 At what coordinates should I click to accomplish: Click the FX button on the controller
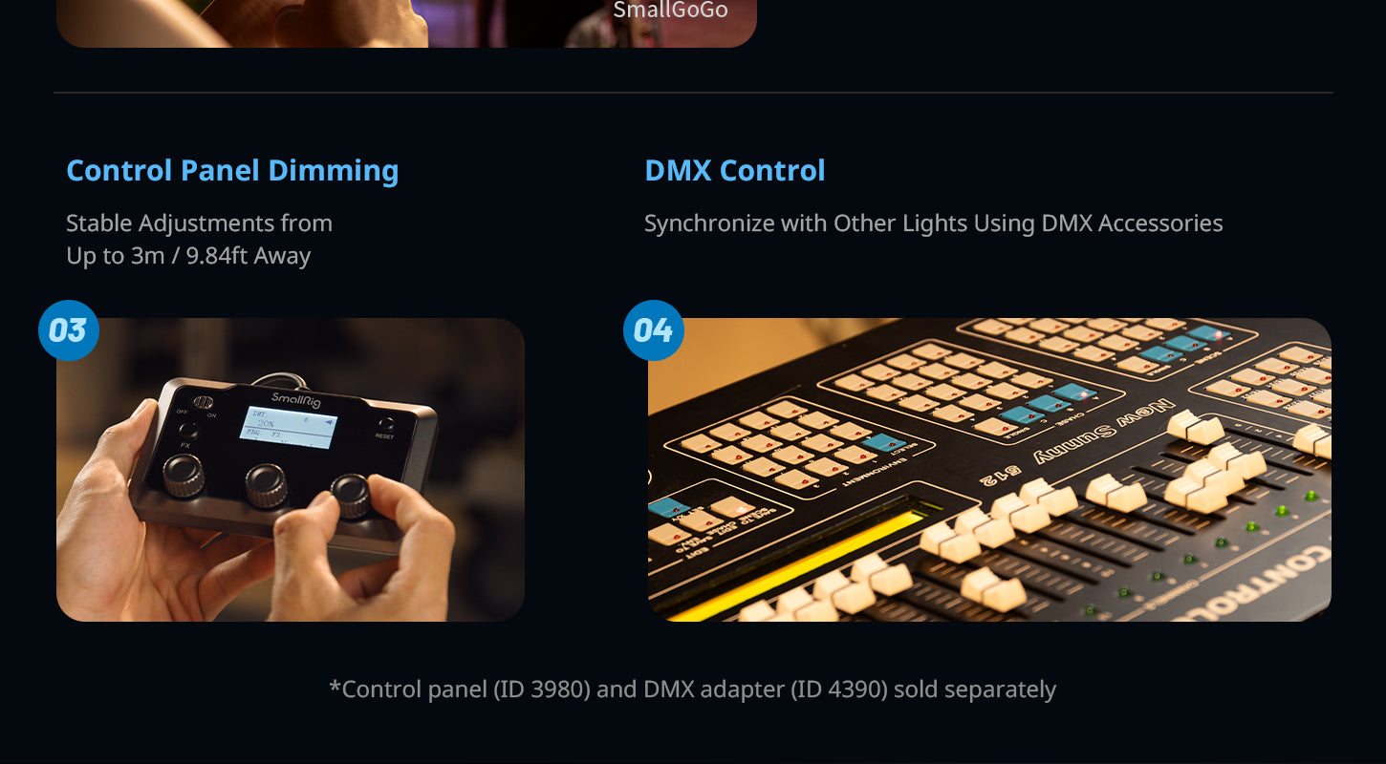[186, 432]
